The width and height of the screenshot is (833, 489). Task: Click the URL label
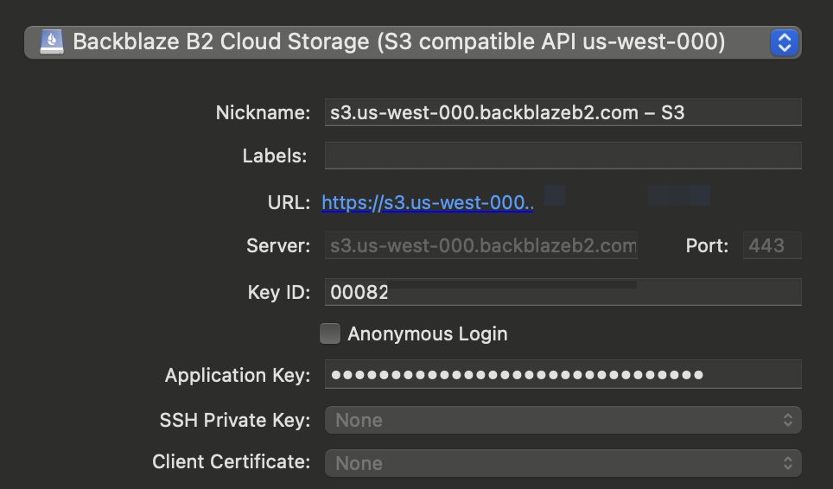coord(289,202)
